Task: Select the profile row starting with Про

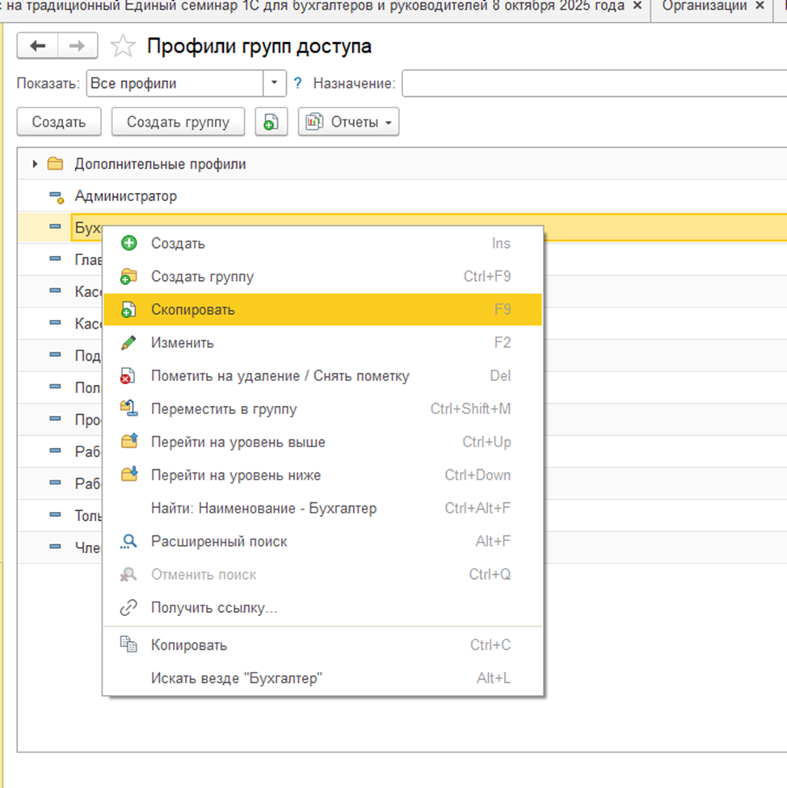Action: tap(59, 419)
